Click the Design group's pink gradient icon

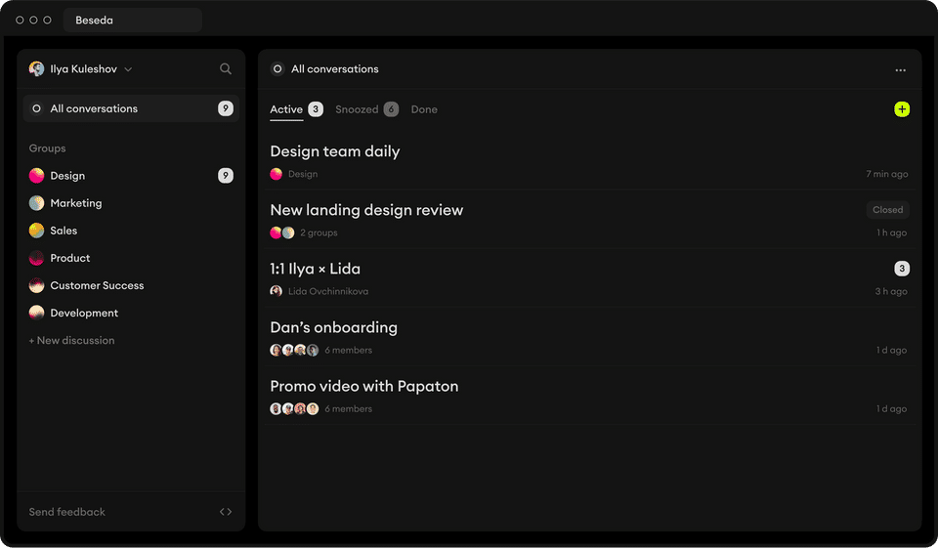[x=36, y=175]
